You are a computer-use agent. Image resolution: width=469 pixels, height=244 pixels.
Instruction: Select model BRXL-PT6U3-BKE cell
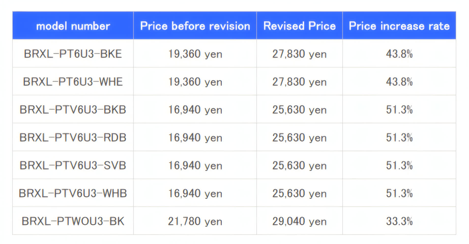pos(73,54)
